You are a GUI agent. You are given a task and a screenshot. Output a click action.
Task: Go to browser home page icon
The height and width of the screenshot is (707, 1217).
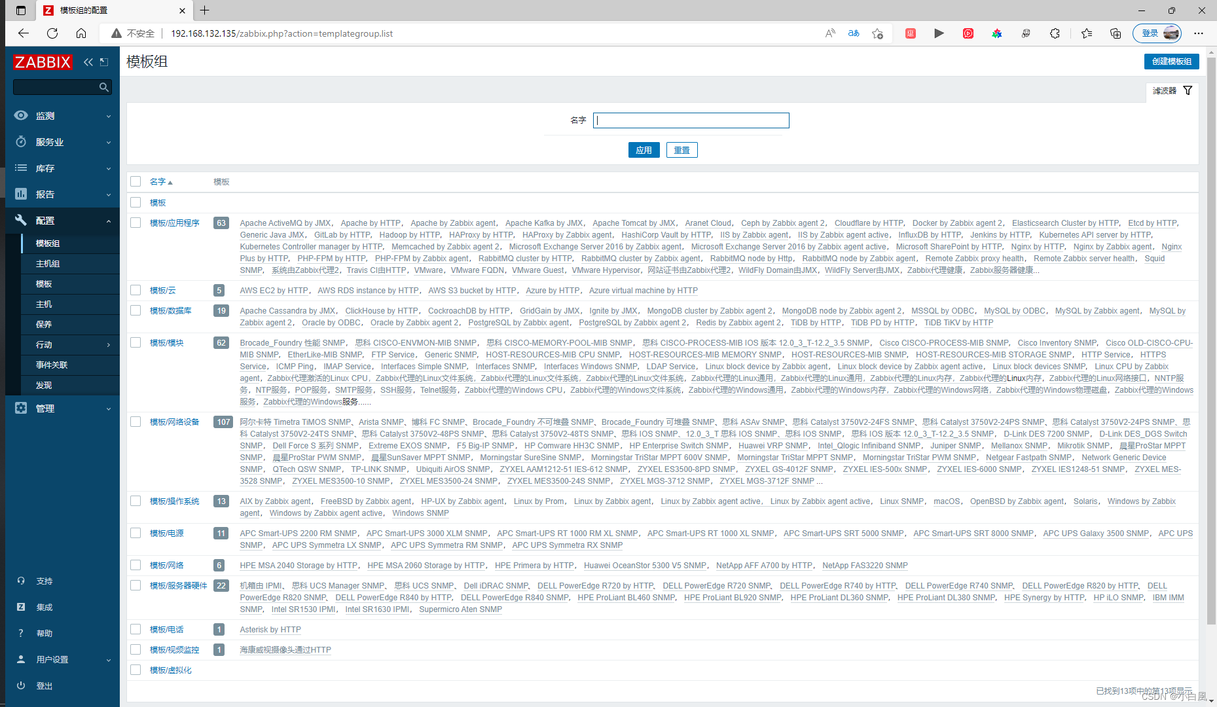point(81,33)
